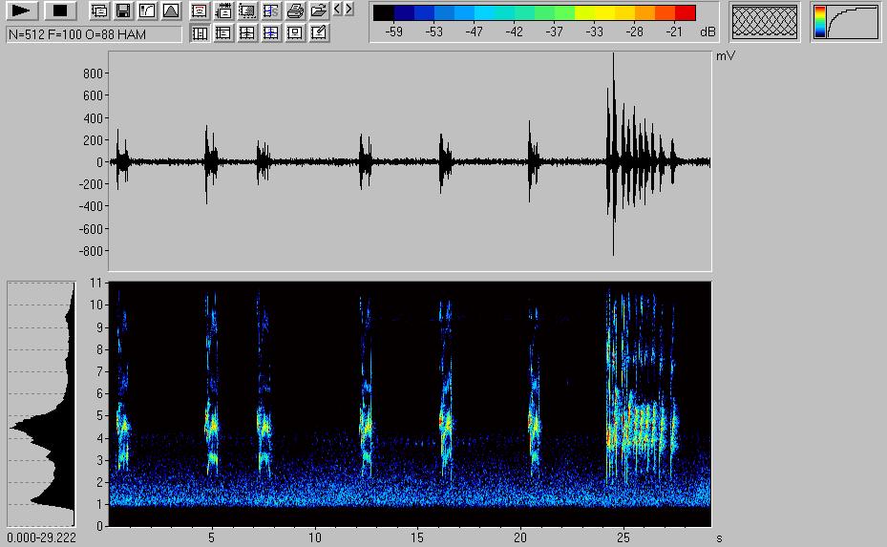Click the left arrow scroll button

tap(337, 10)
